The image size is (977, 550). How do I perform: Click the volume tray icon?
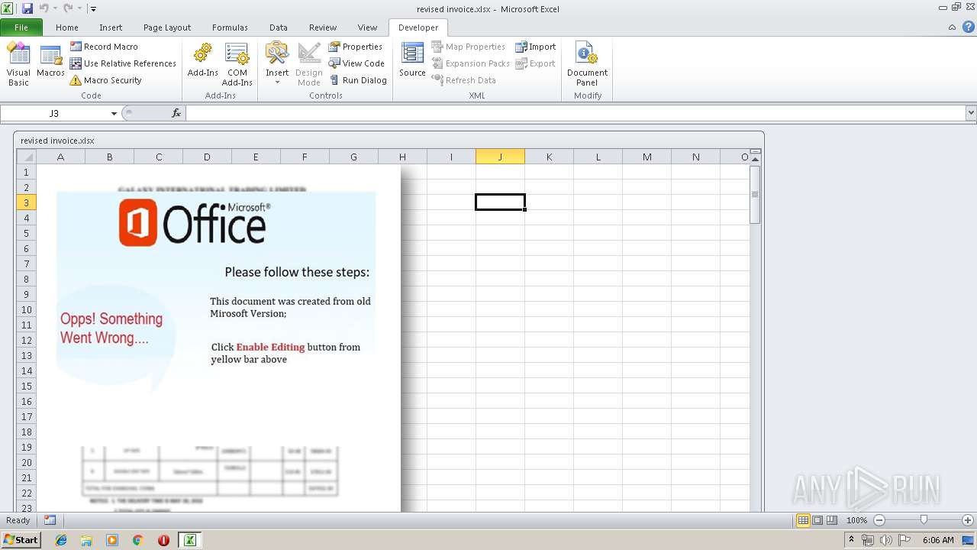pyautogui.click(x=886, y=540)
